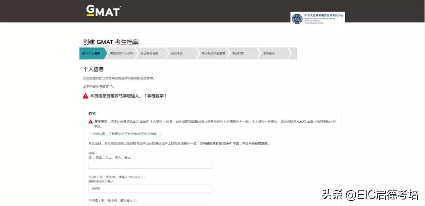Click the red warning icon beside 本页信息请用罗马字母输入
The height and width of the screenshot is (206, 425).
[x=86, y=96]
